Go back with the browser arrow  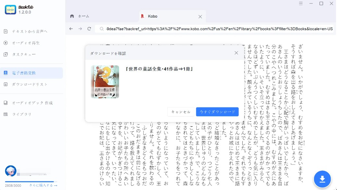click(71, 29)
